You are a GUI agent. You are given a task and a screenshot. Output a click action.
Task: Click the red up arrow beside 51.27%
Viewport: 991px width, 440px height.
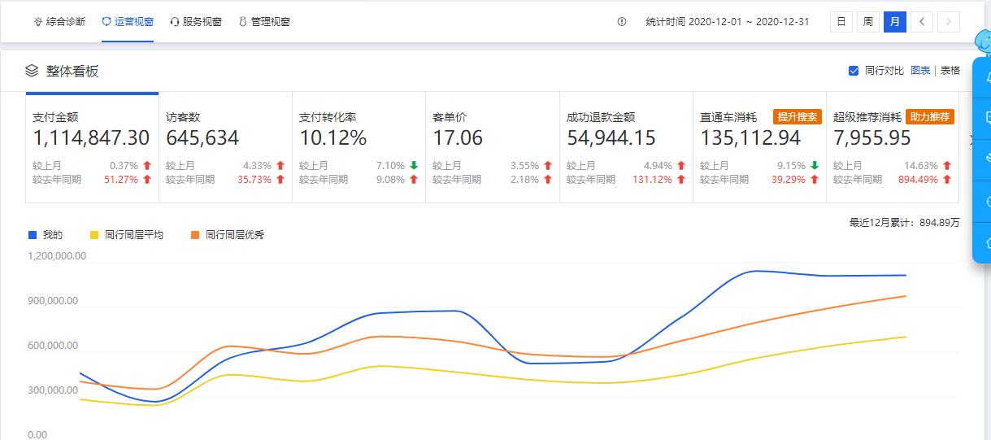(147, 180)
